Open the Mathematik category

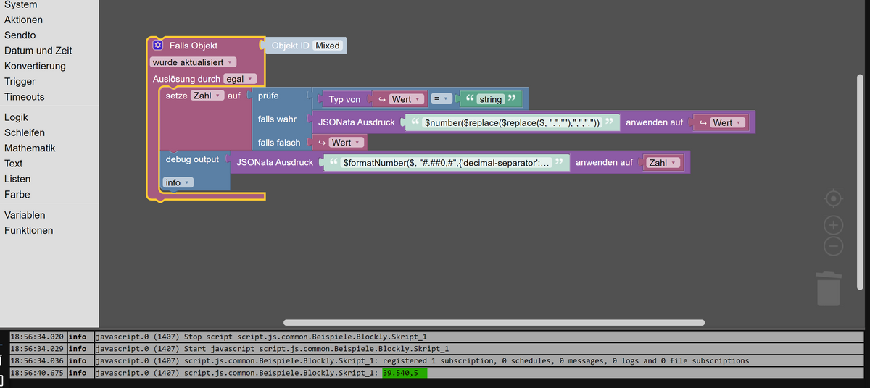click(30, 148)
